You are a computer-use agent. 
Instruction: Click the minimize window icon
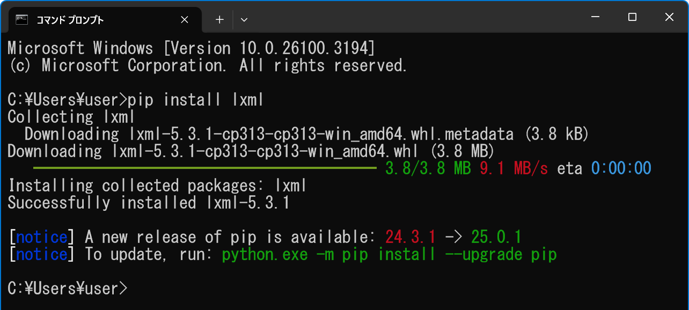click(x=595, y=17)
